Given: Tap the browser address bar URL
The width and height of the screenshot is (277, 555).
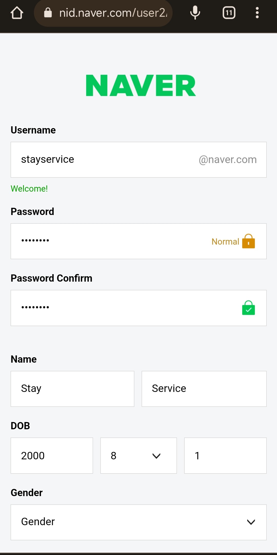Looking at the screenshot, I should 113,13.
